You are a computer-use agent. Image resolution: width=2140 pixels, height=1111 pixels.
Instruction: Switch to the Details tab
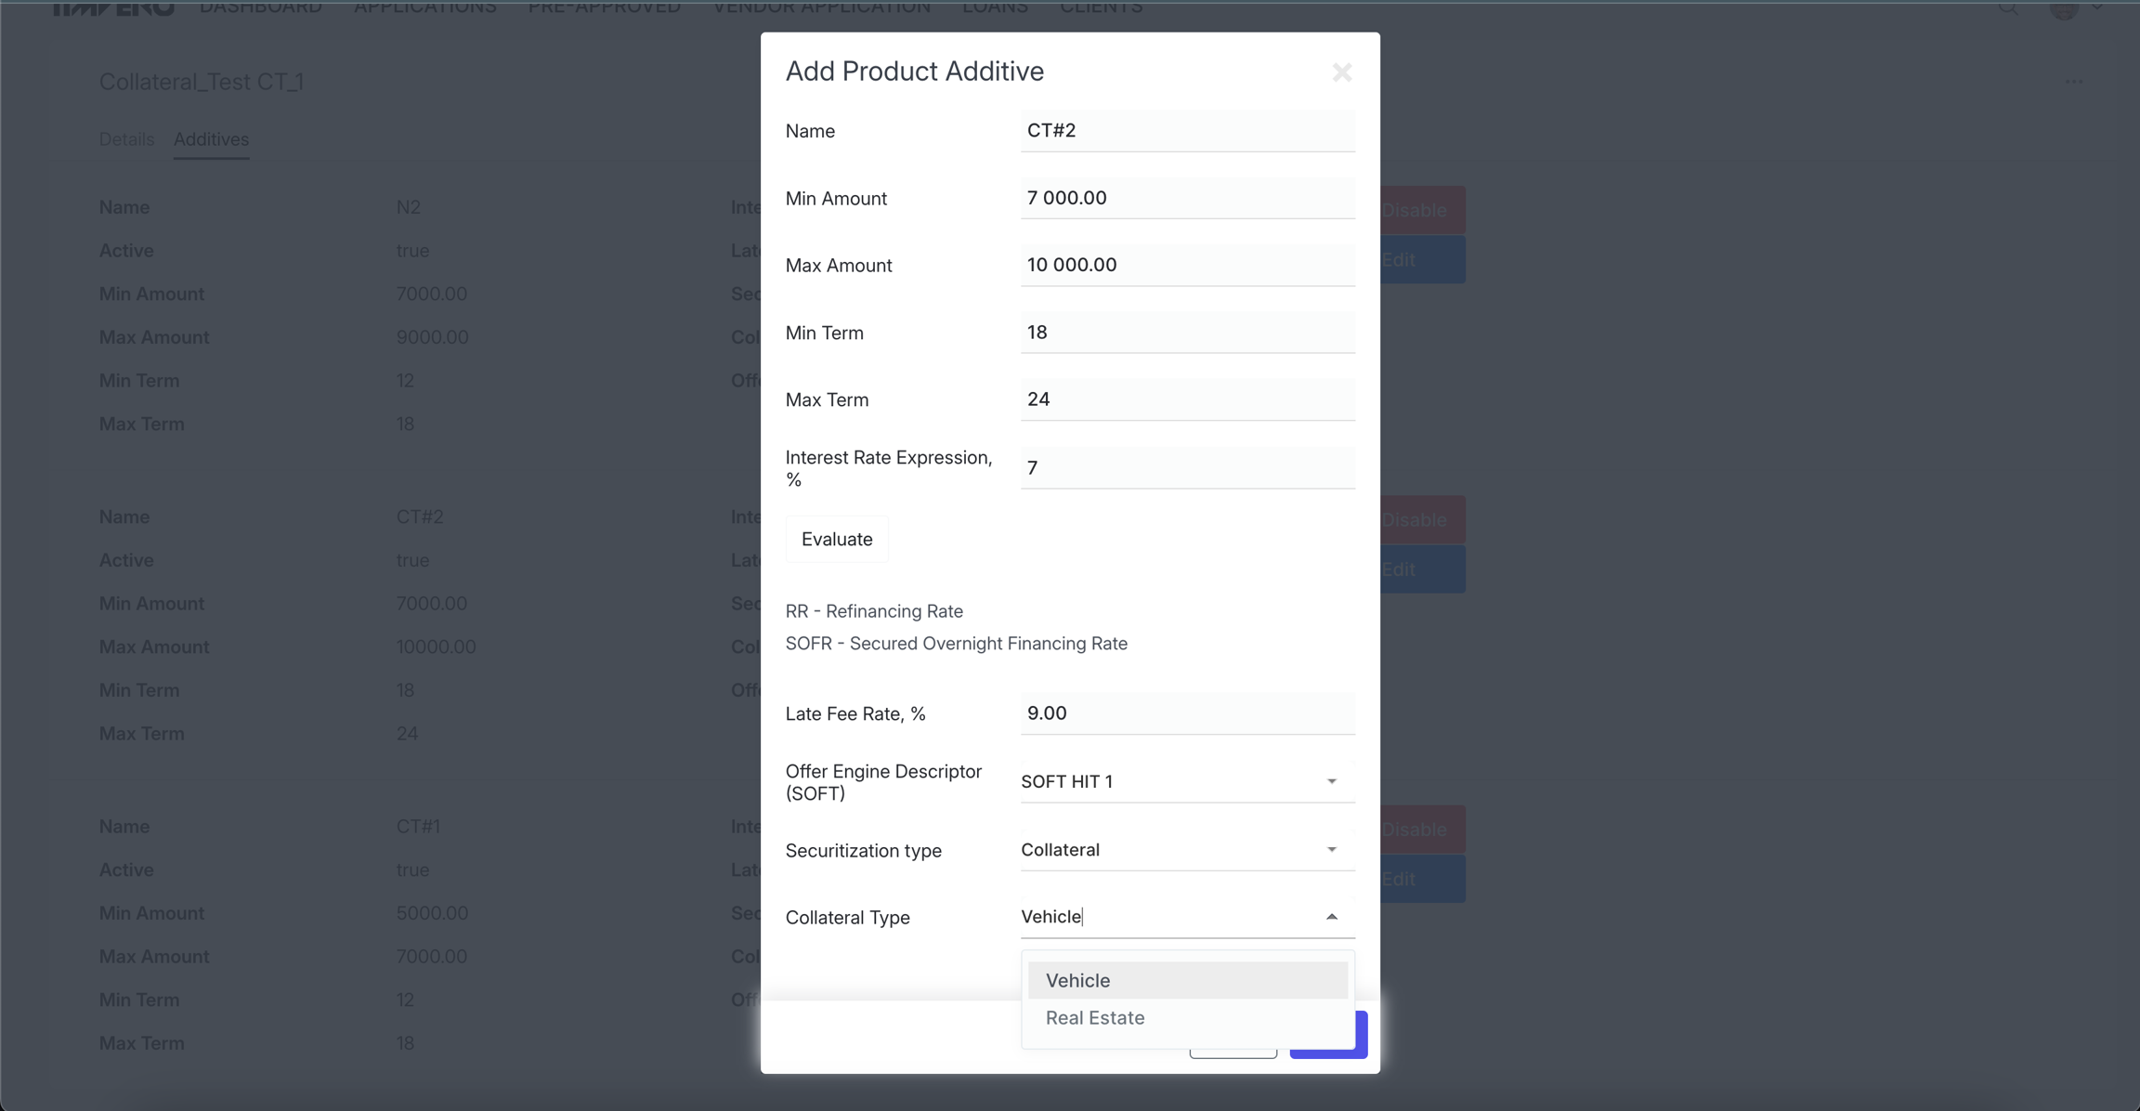126,139
